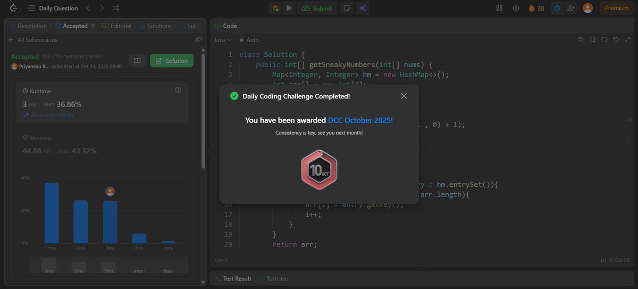Select the Accepted tab
This screenshot has width=638, height=289.
point(71,26)
